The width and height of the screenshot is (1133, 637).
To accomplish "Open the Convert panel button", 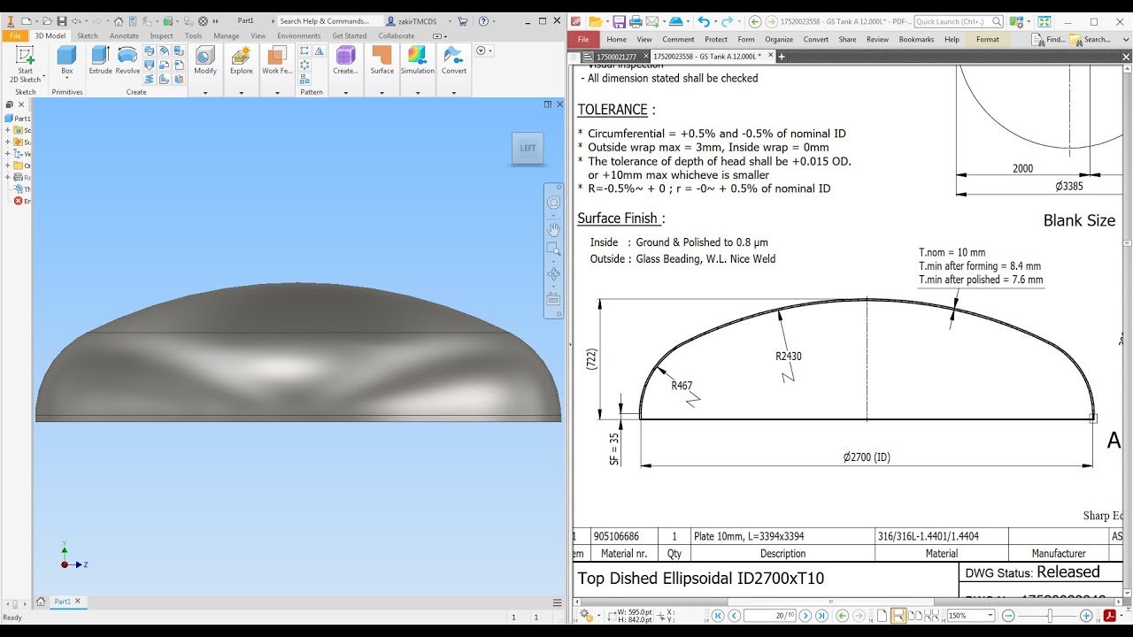I will pos(454,60).
